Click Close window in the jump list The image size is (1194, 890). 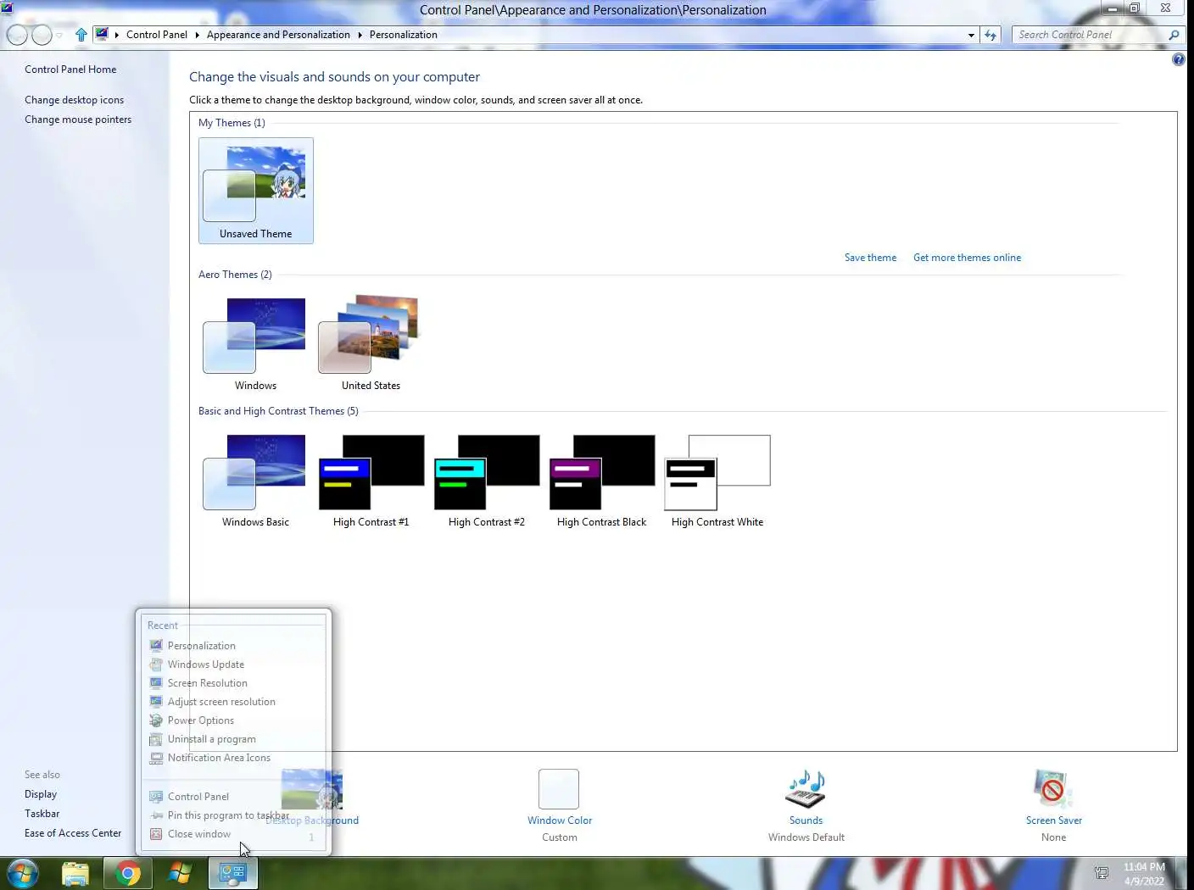tap(234, 834)
